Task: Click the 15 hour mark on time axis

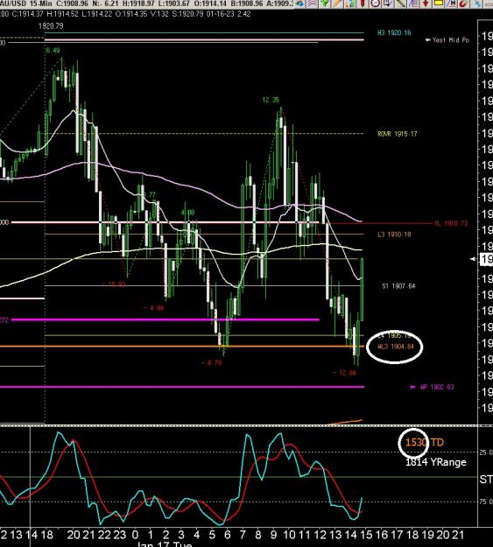Action: point(366,535)
